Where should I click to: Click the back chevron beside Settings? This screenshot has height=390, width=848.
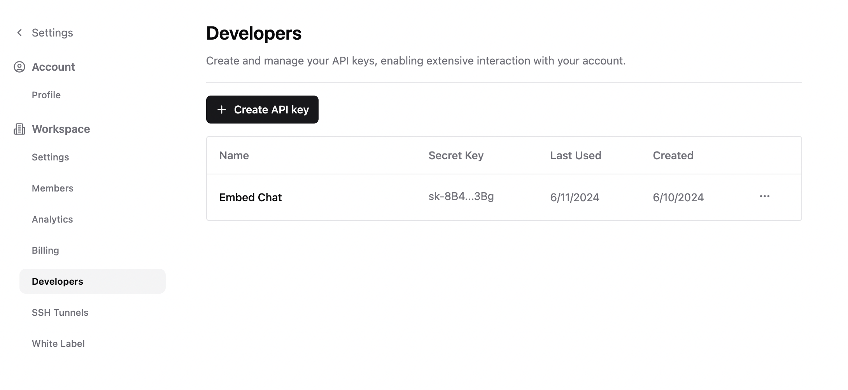coord(19,33)
